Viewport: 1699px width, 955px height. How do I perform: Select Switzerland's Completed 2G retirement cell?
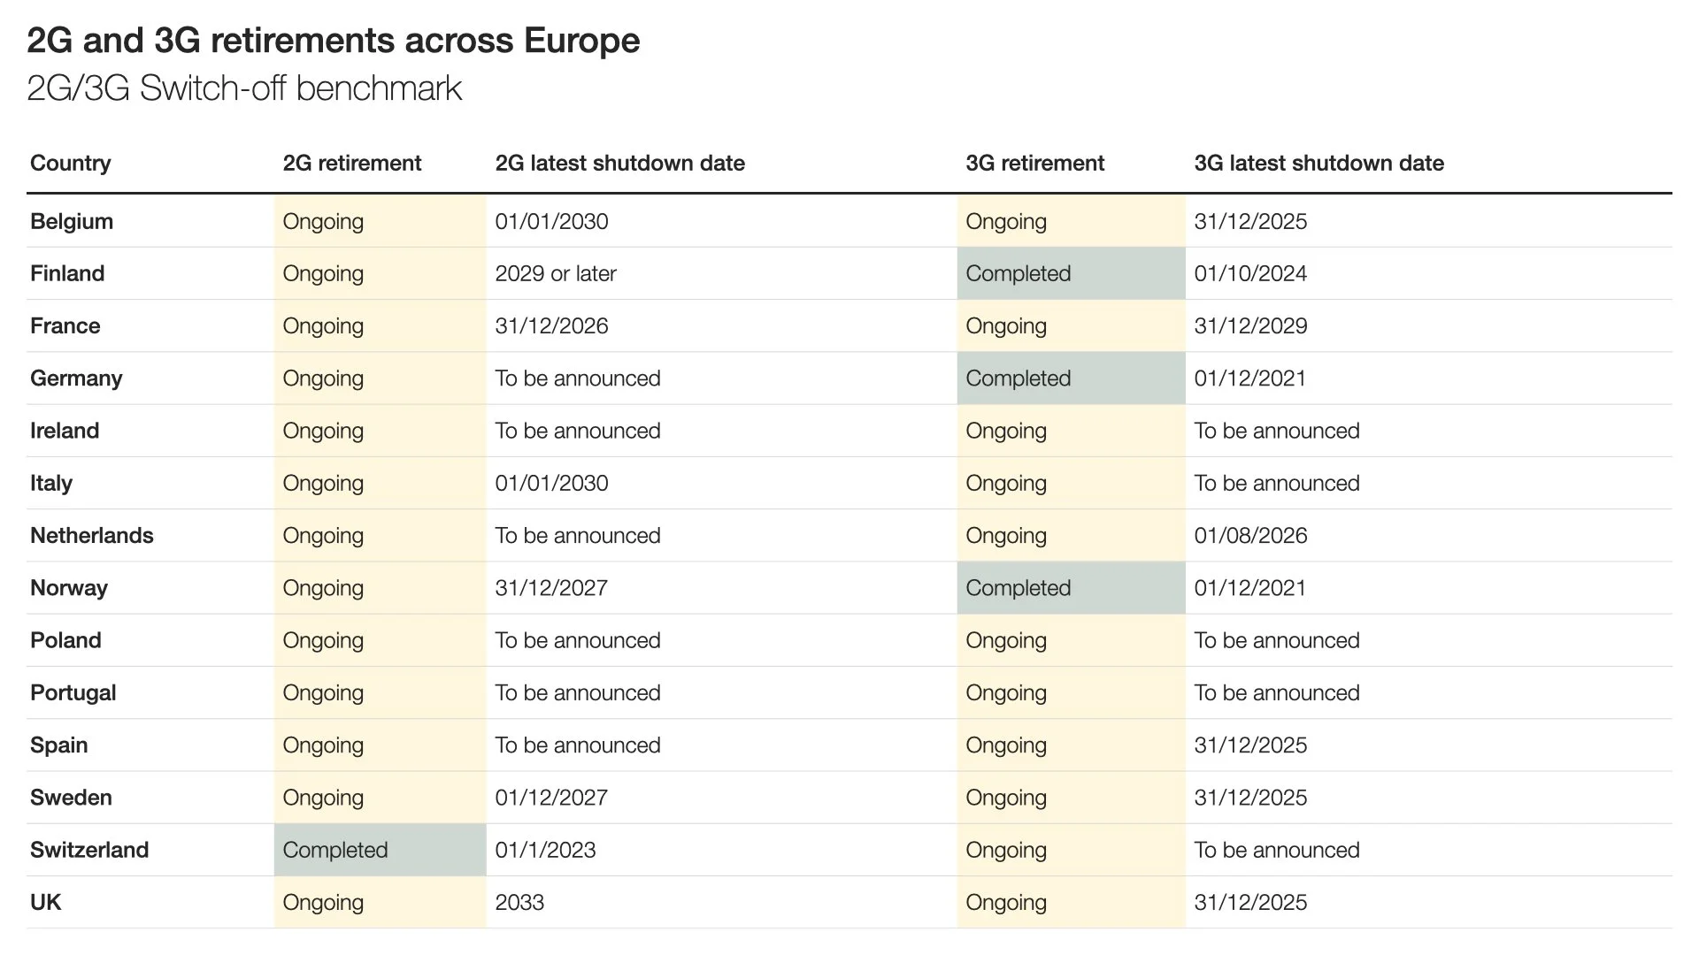(335, 850)
